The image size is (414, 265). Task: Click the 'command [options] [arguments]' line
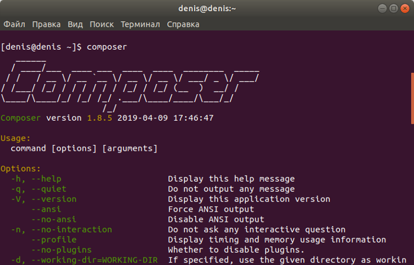coord(84,148)
